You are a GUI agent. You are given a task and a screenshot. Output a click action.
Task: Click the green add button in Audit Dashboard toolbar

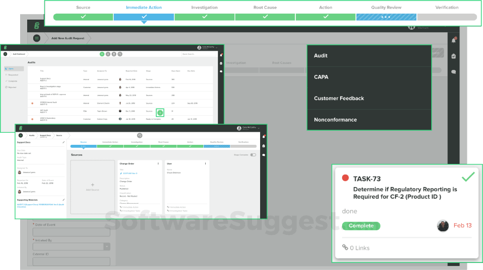pyautogui.click(x=102, y=54)
